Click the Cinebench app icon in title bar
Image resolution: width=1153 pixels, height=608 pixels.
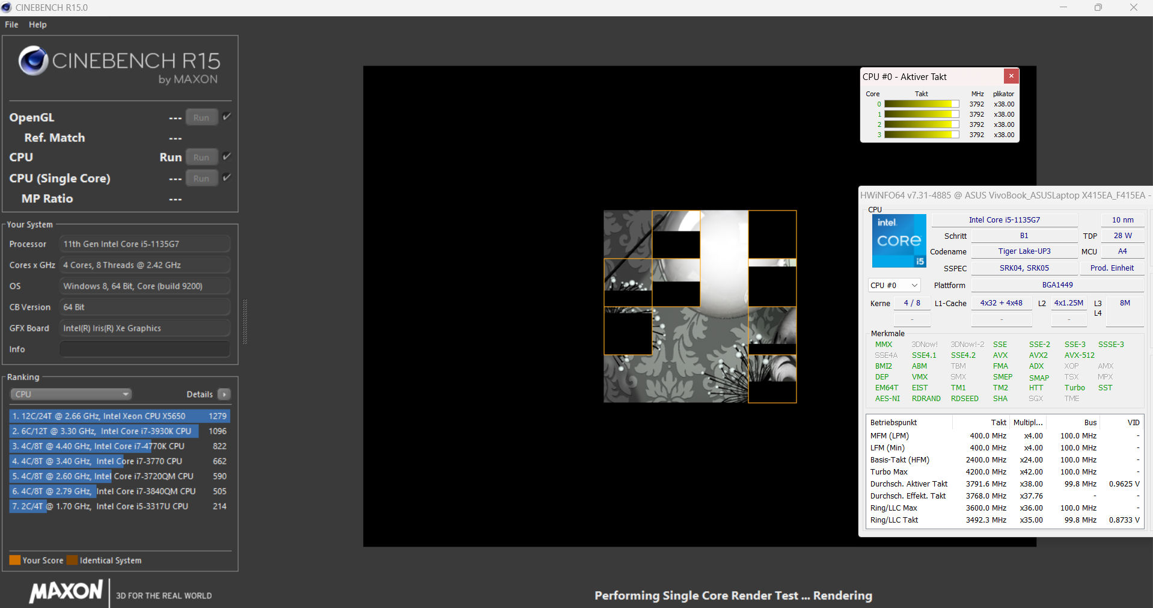[7, 8]
